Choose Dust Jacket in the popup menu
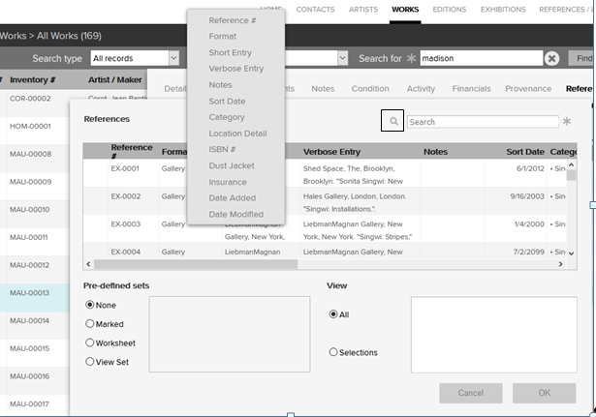This screenshot has height=417, width=596. coord(232,165)
